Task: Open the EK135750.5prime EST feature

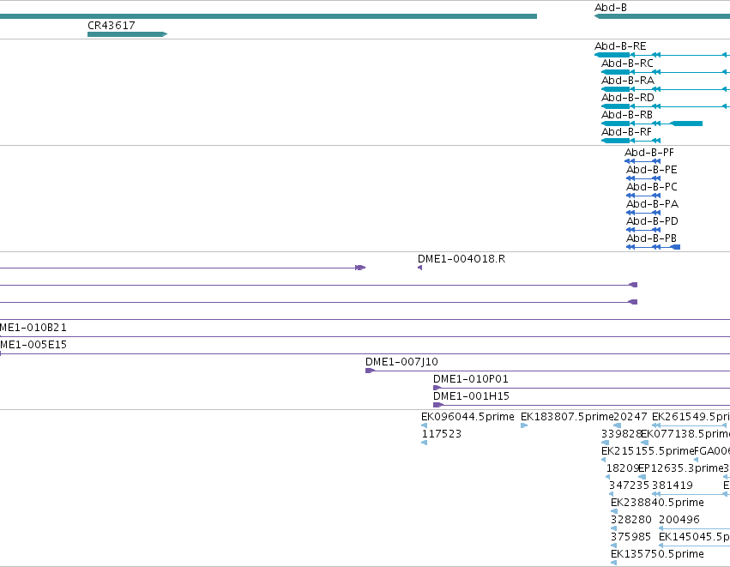Action: tap(613, 563)
